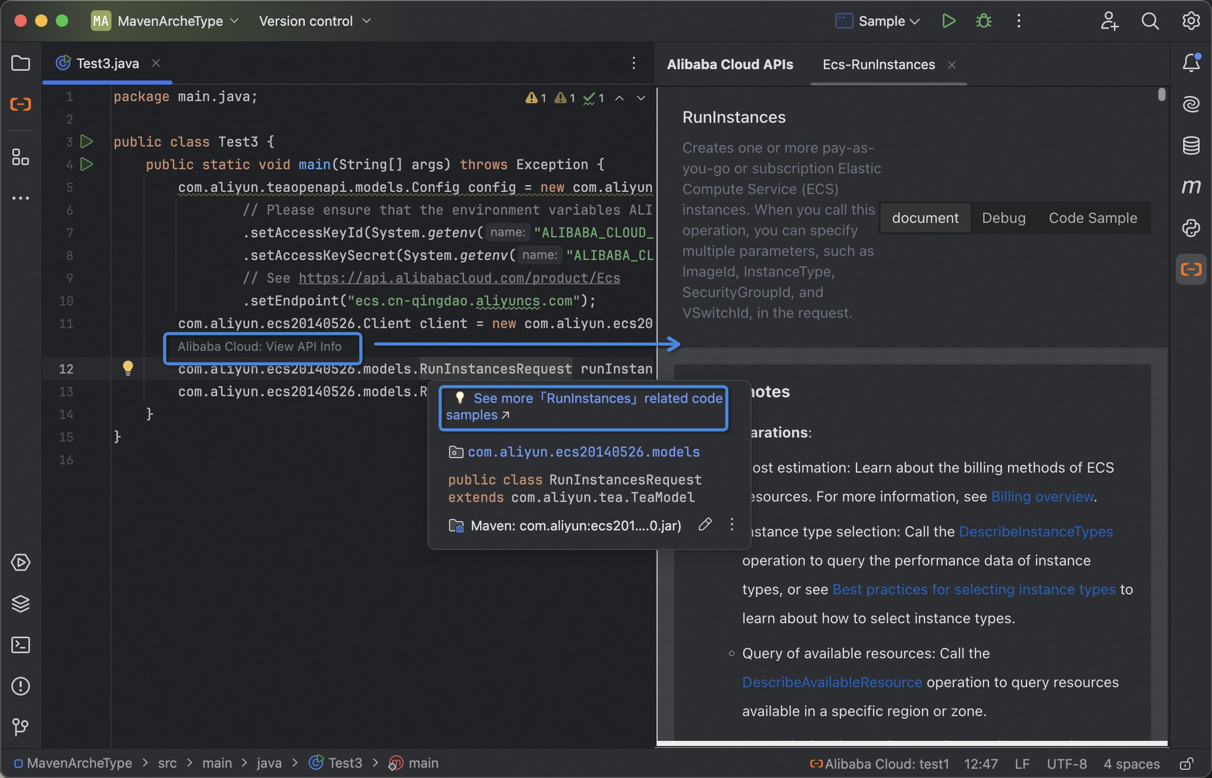Open the Billing overview link
The height and width of the screenshot is (778, 1212).
[1042, 496]
